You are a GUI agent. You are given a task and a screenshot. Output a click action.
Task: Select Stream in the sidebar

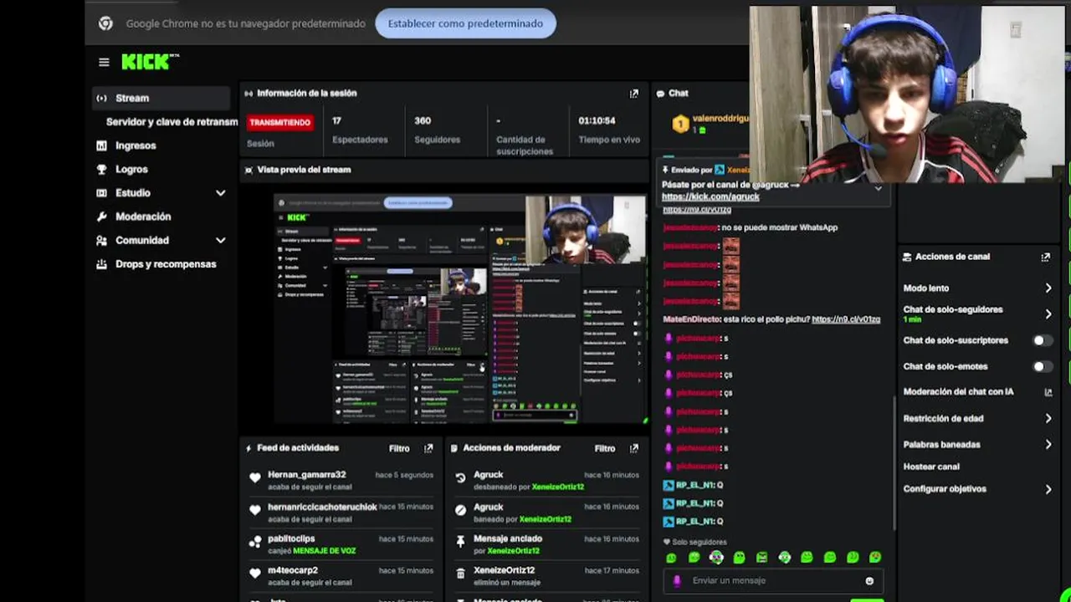click(x=161, y=98)
